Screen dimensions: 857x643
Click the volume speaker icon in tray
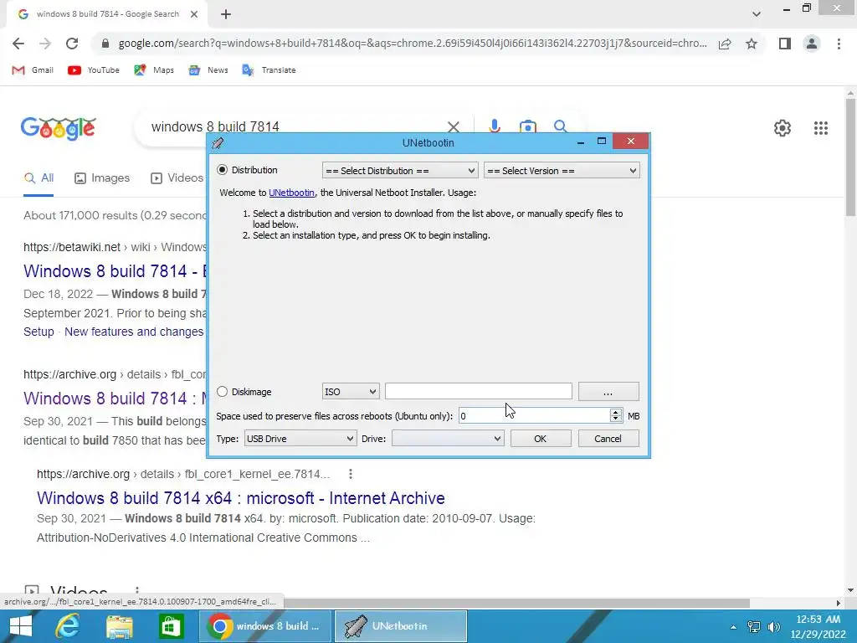(x=774, y=627)
